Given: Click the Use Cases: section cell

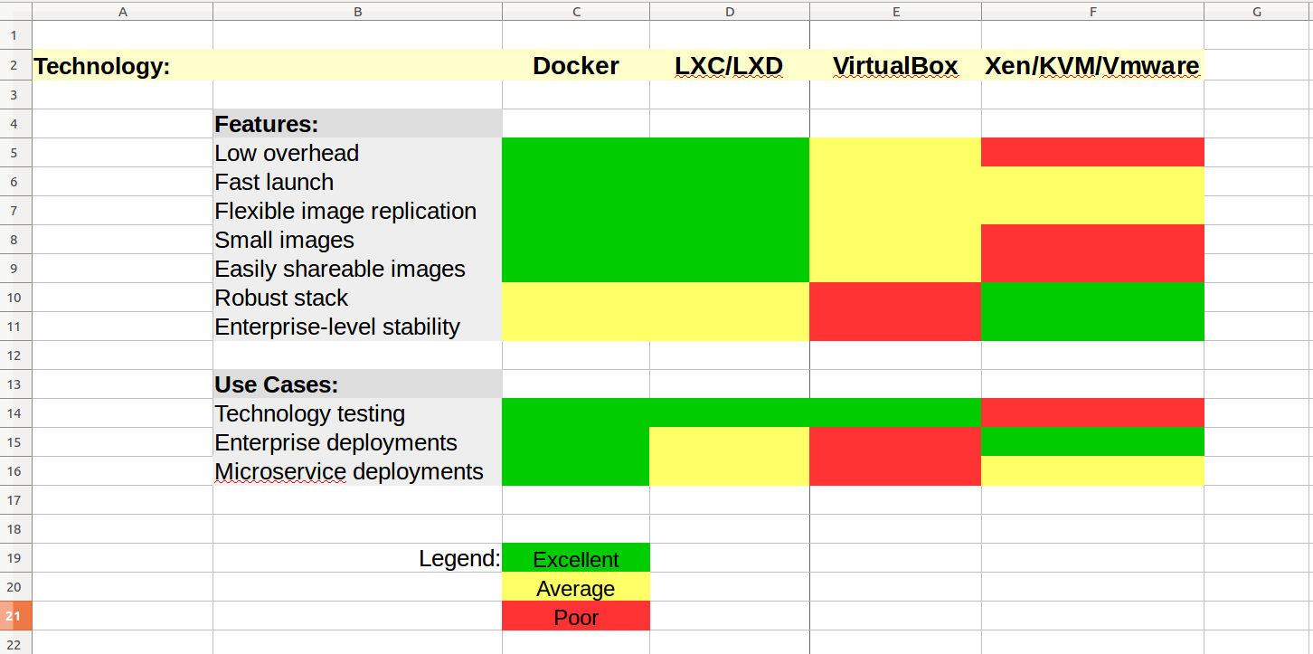Looking at the screenshot, I should point(357,384).
